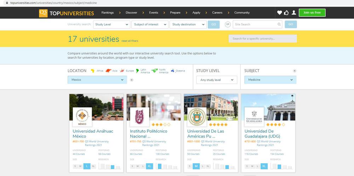Select size S on Universidad De Guadalajara card

(247, 166)
